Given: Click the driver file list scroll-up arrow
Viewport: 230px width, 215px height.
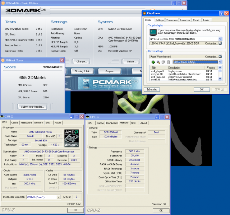Looking at the screenshot, I should pos(220,67).
